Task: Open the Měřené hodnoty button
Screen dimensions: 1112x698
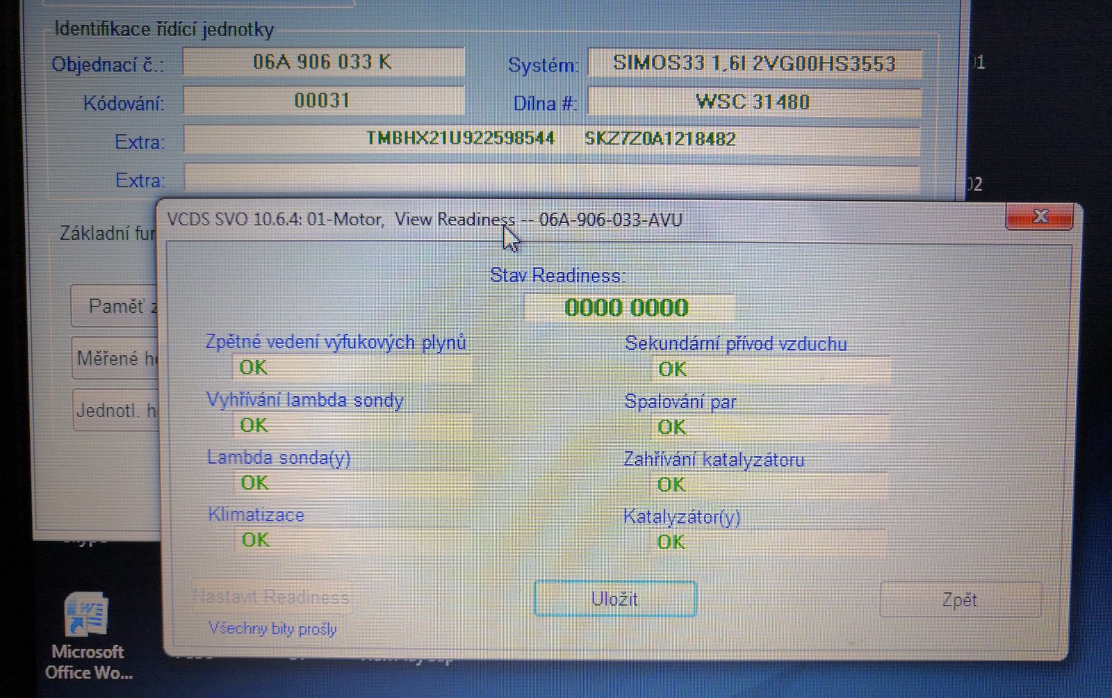Action: 116,358
